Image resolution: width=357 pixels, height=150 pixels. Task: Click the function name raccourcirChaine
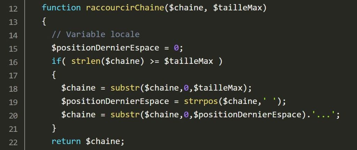coord(125,8)
